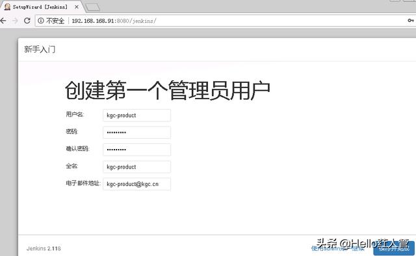
Task: Click the browser back arrow
Action: [x=3, y=21]
